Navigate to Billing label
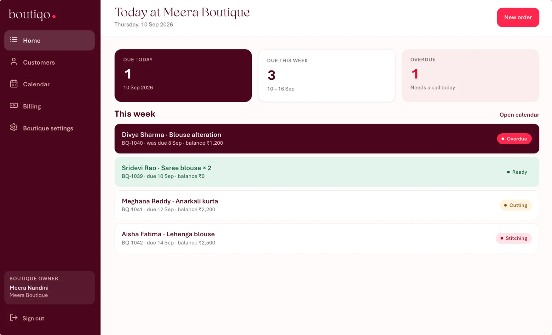This screenshot has height=335, width=552. pos(32,106)
